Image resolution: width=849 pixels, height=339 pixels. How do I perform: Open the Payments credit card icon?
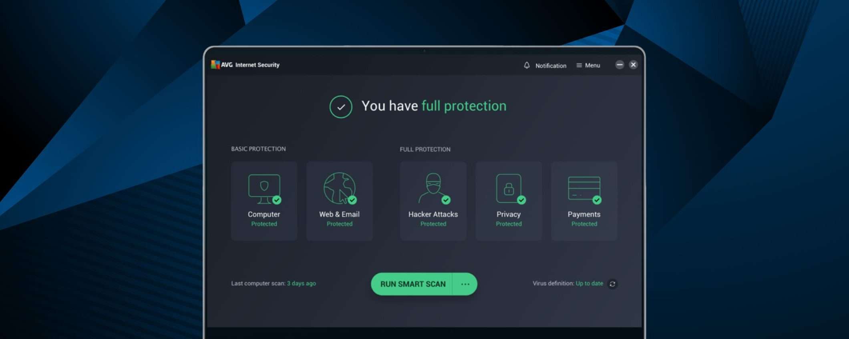pyautogui.click(x=584, y=188)
